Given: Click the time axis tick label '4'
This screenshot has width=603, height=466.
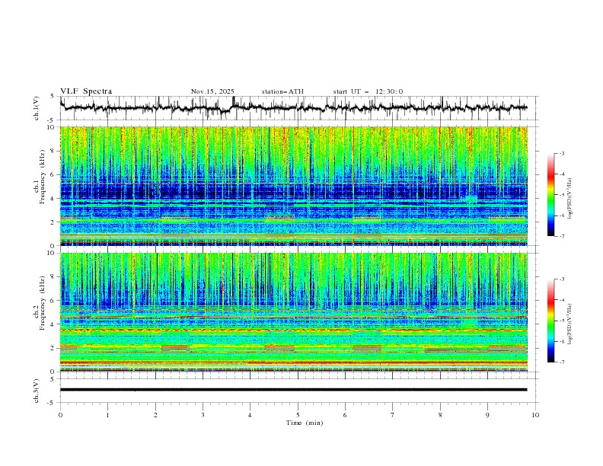Looking at the screenshot, I should (x=250, y=415).
